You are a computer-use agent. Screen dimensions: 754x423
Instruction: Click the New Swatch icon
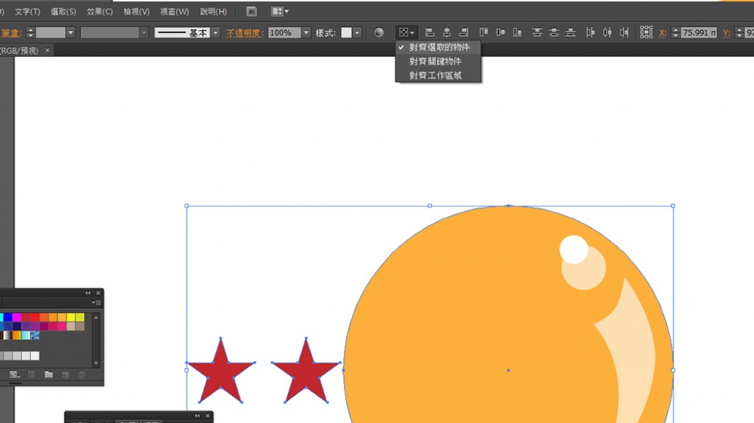click(66, 374)
